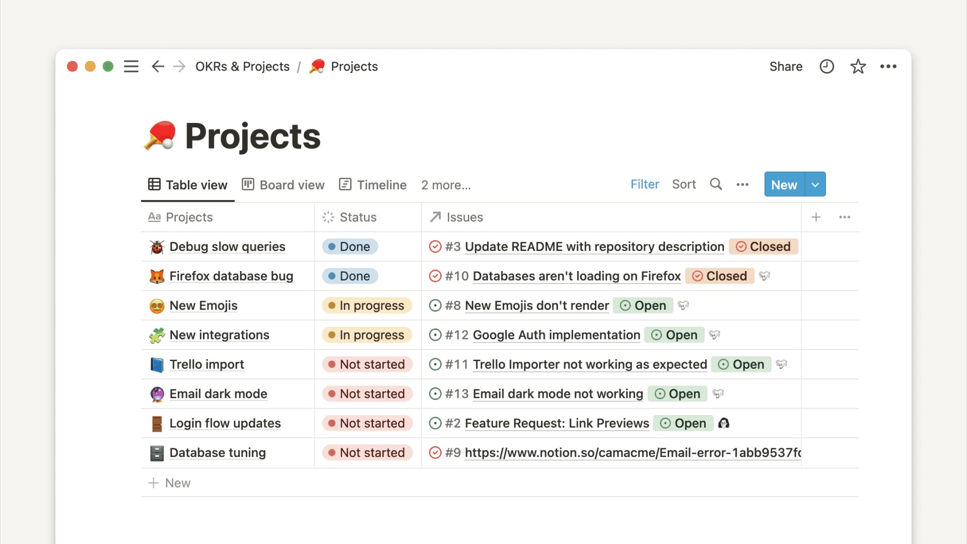
Task: Add a row with the + New option
Action: pos(169,483)
